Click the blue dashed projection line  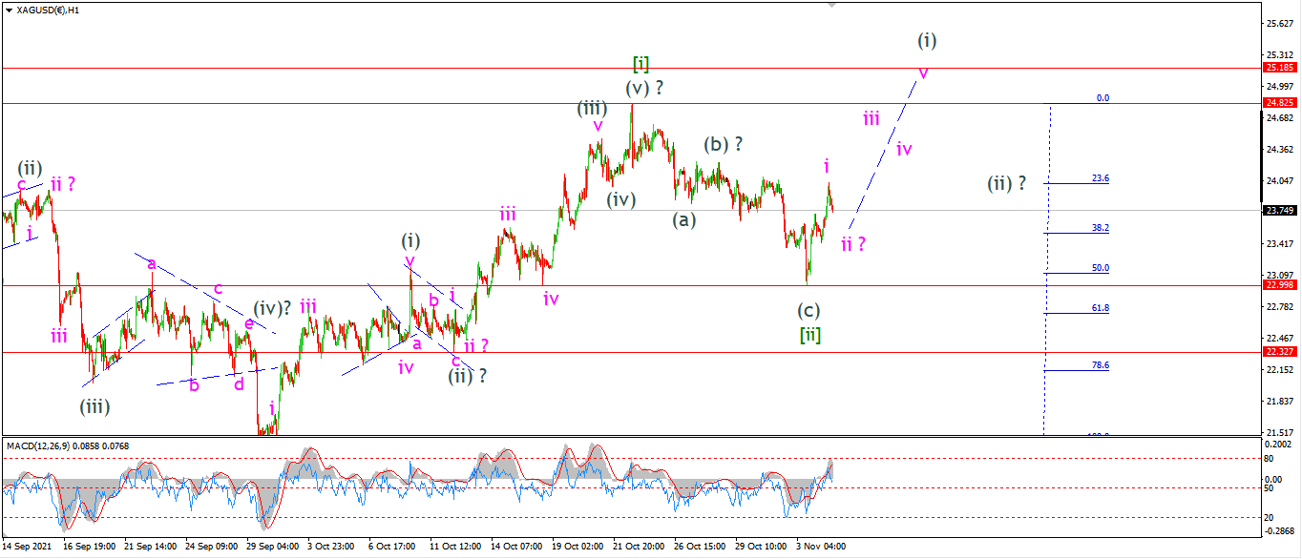pyautogui.click(x=884, y=154)
